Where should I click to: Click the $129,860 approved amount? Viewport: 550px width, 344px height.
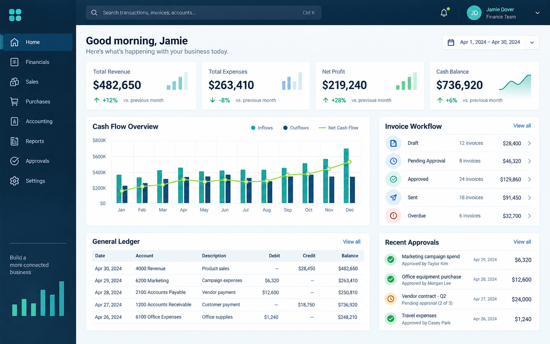click(510, 179)
